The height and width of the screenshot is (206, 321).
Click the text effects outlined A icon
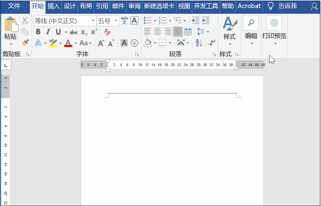(x=38, y=43)
